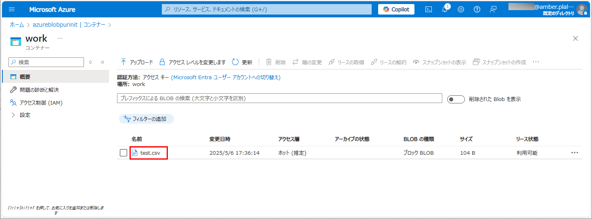Click the ホット (推定) cell
This screenshot has height=219, width=592.
[x=292, y=153]
